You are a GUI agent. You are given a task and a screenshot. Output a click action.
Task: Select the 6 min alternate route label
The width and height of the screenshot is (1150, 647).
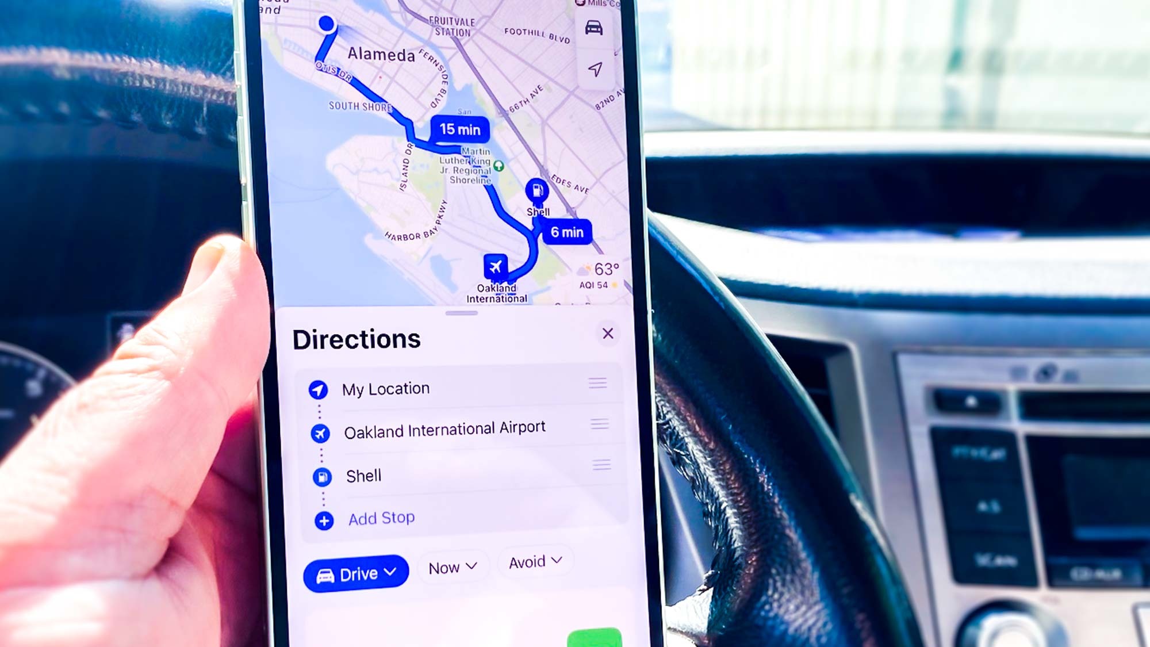pos(566,231)
